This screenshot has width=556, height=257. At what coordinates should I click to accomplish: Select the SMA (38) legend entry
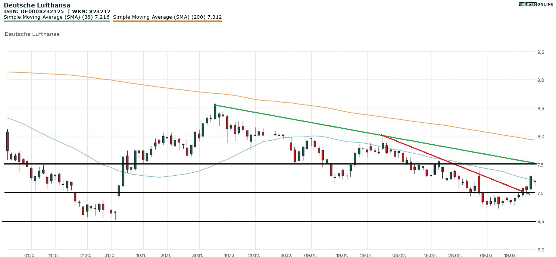(x=57, y=17)
